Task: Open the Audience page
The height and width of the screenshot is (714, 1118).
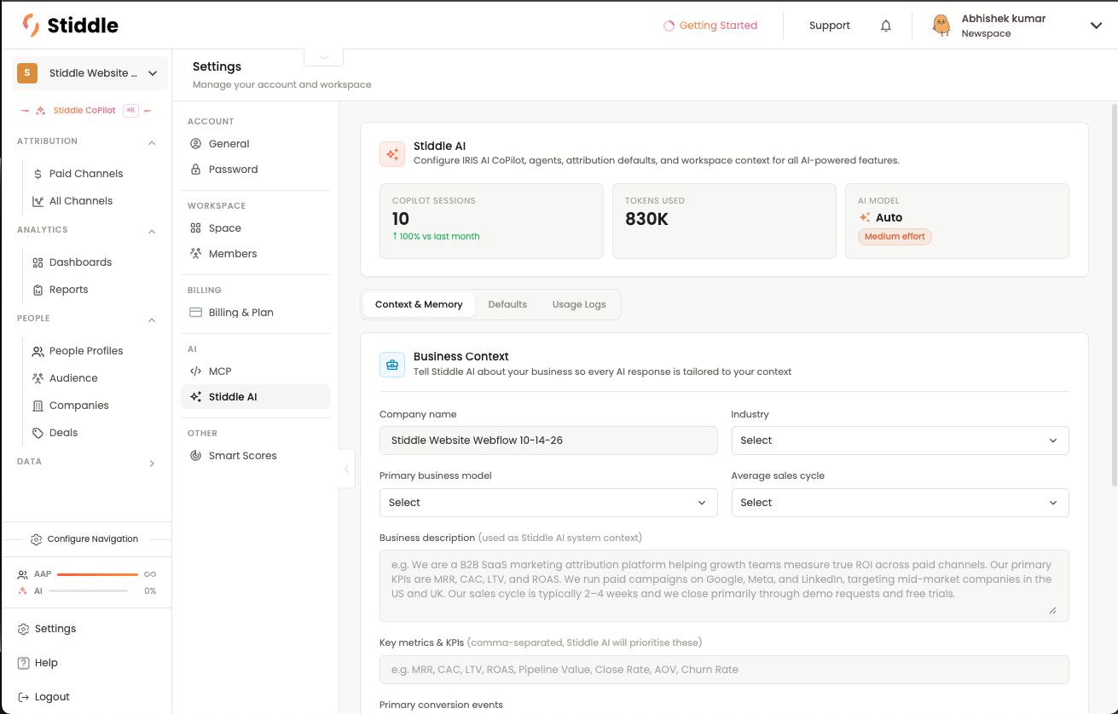Action: point(73,378)
